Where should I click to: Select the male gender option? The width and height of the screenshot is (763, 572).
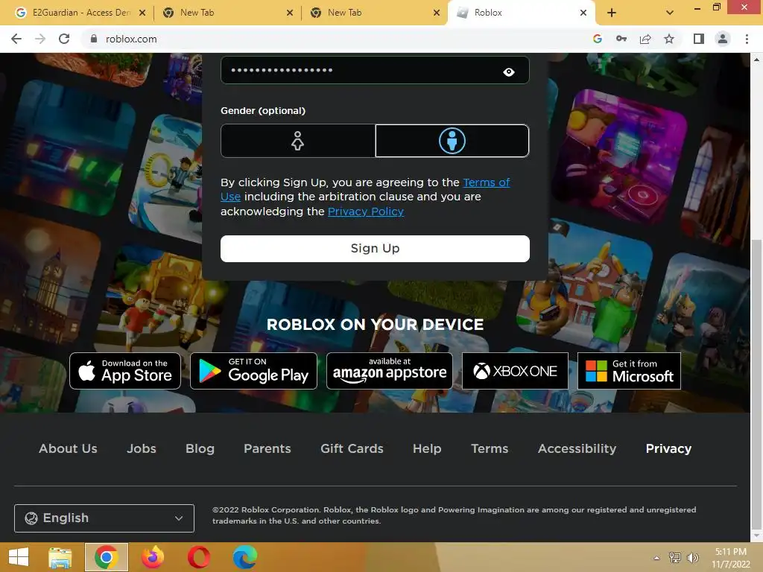(x=452, y=141)
